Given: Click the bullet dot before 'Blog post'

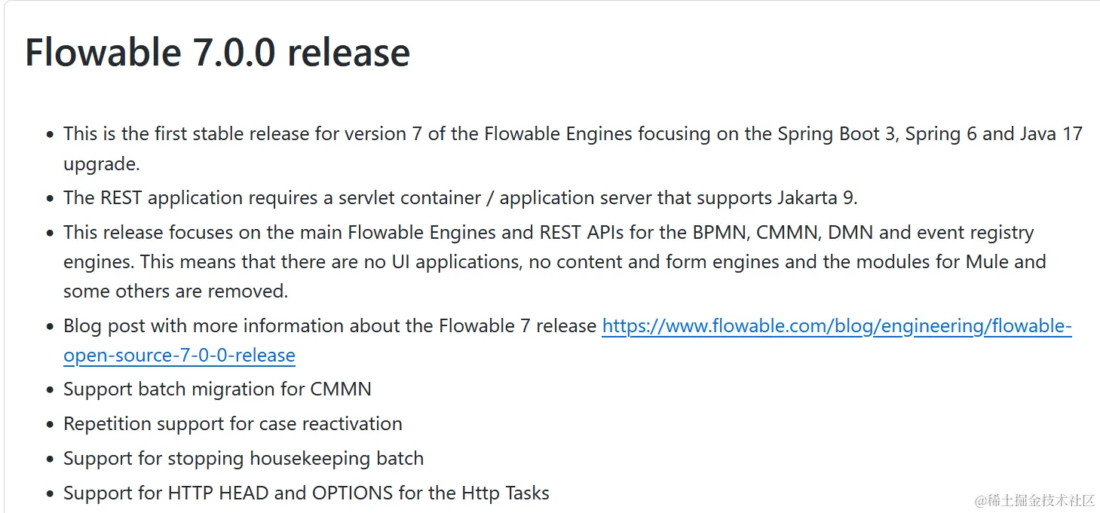Looking at the screenshot, I should 50,328.
